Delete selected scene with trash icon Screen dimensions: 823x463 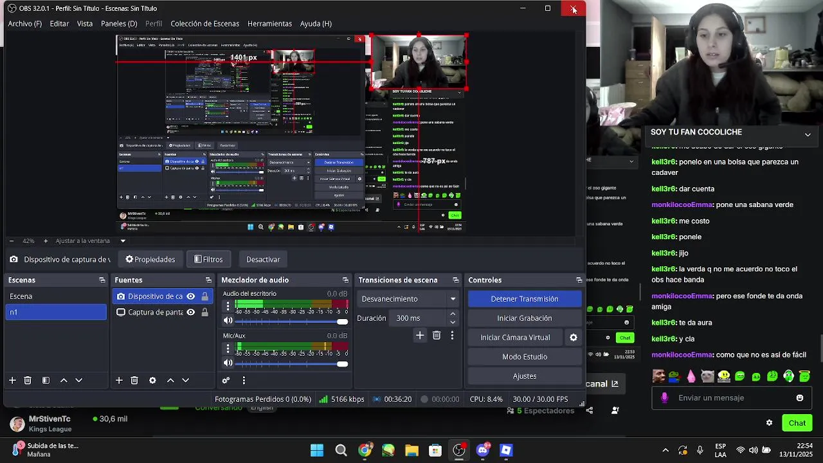point(28,380)
